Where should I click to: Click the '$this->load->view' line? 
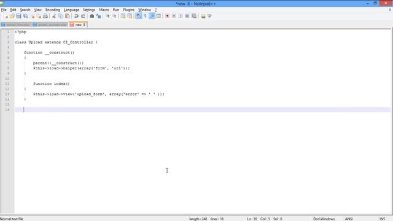[x=99, y=94]
